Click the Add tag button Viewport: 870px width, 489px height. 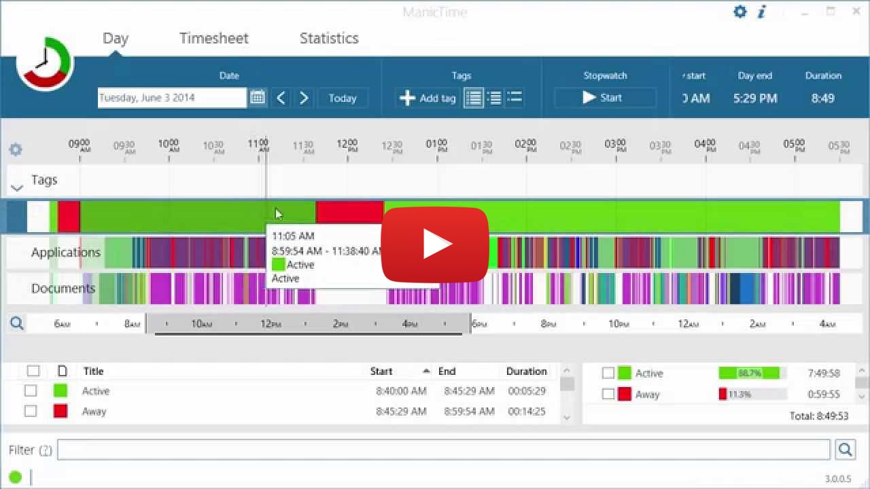coord(428,98)
